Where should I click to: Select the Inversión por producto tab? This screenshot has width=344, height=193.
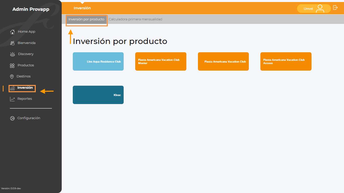point(86,19)
